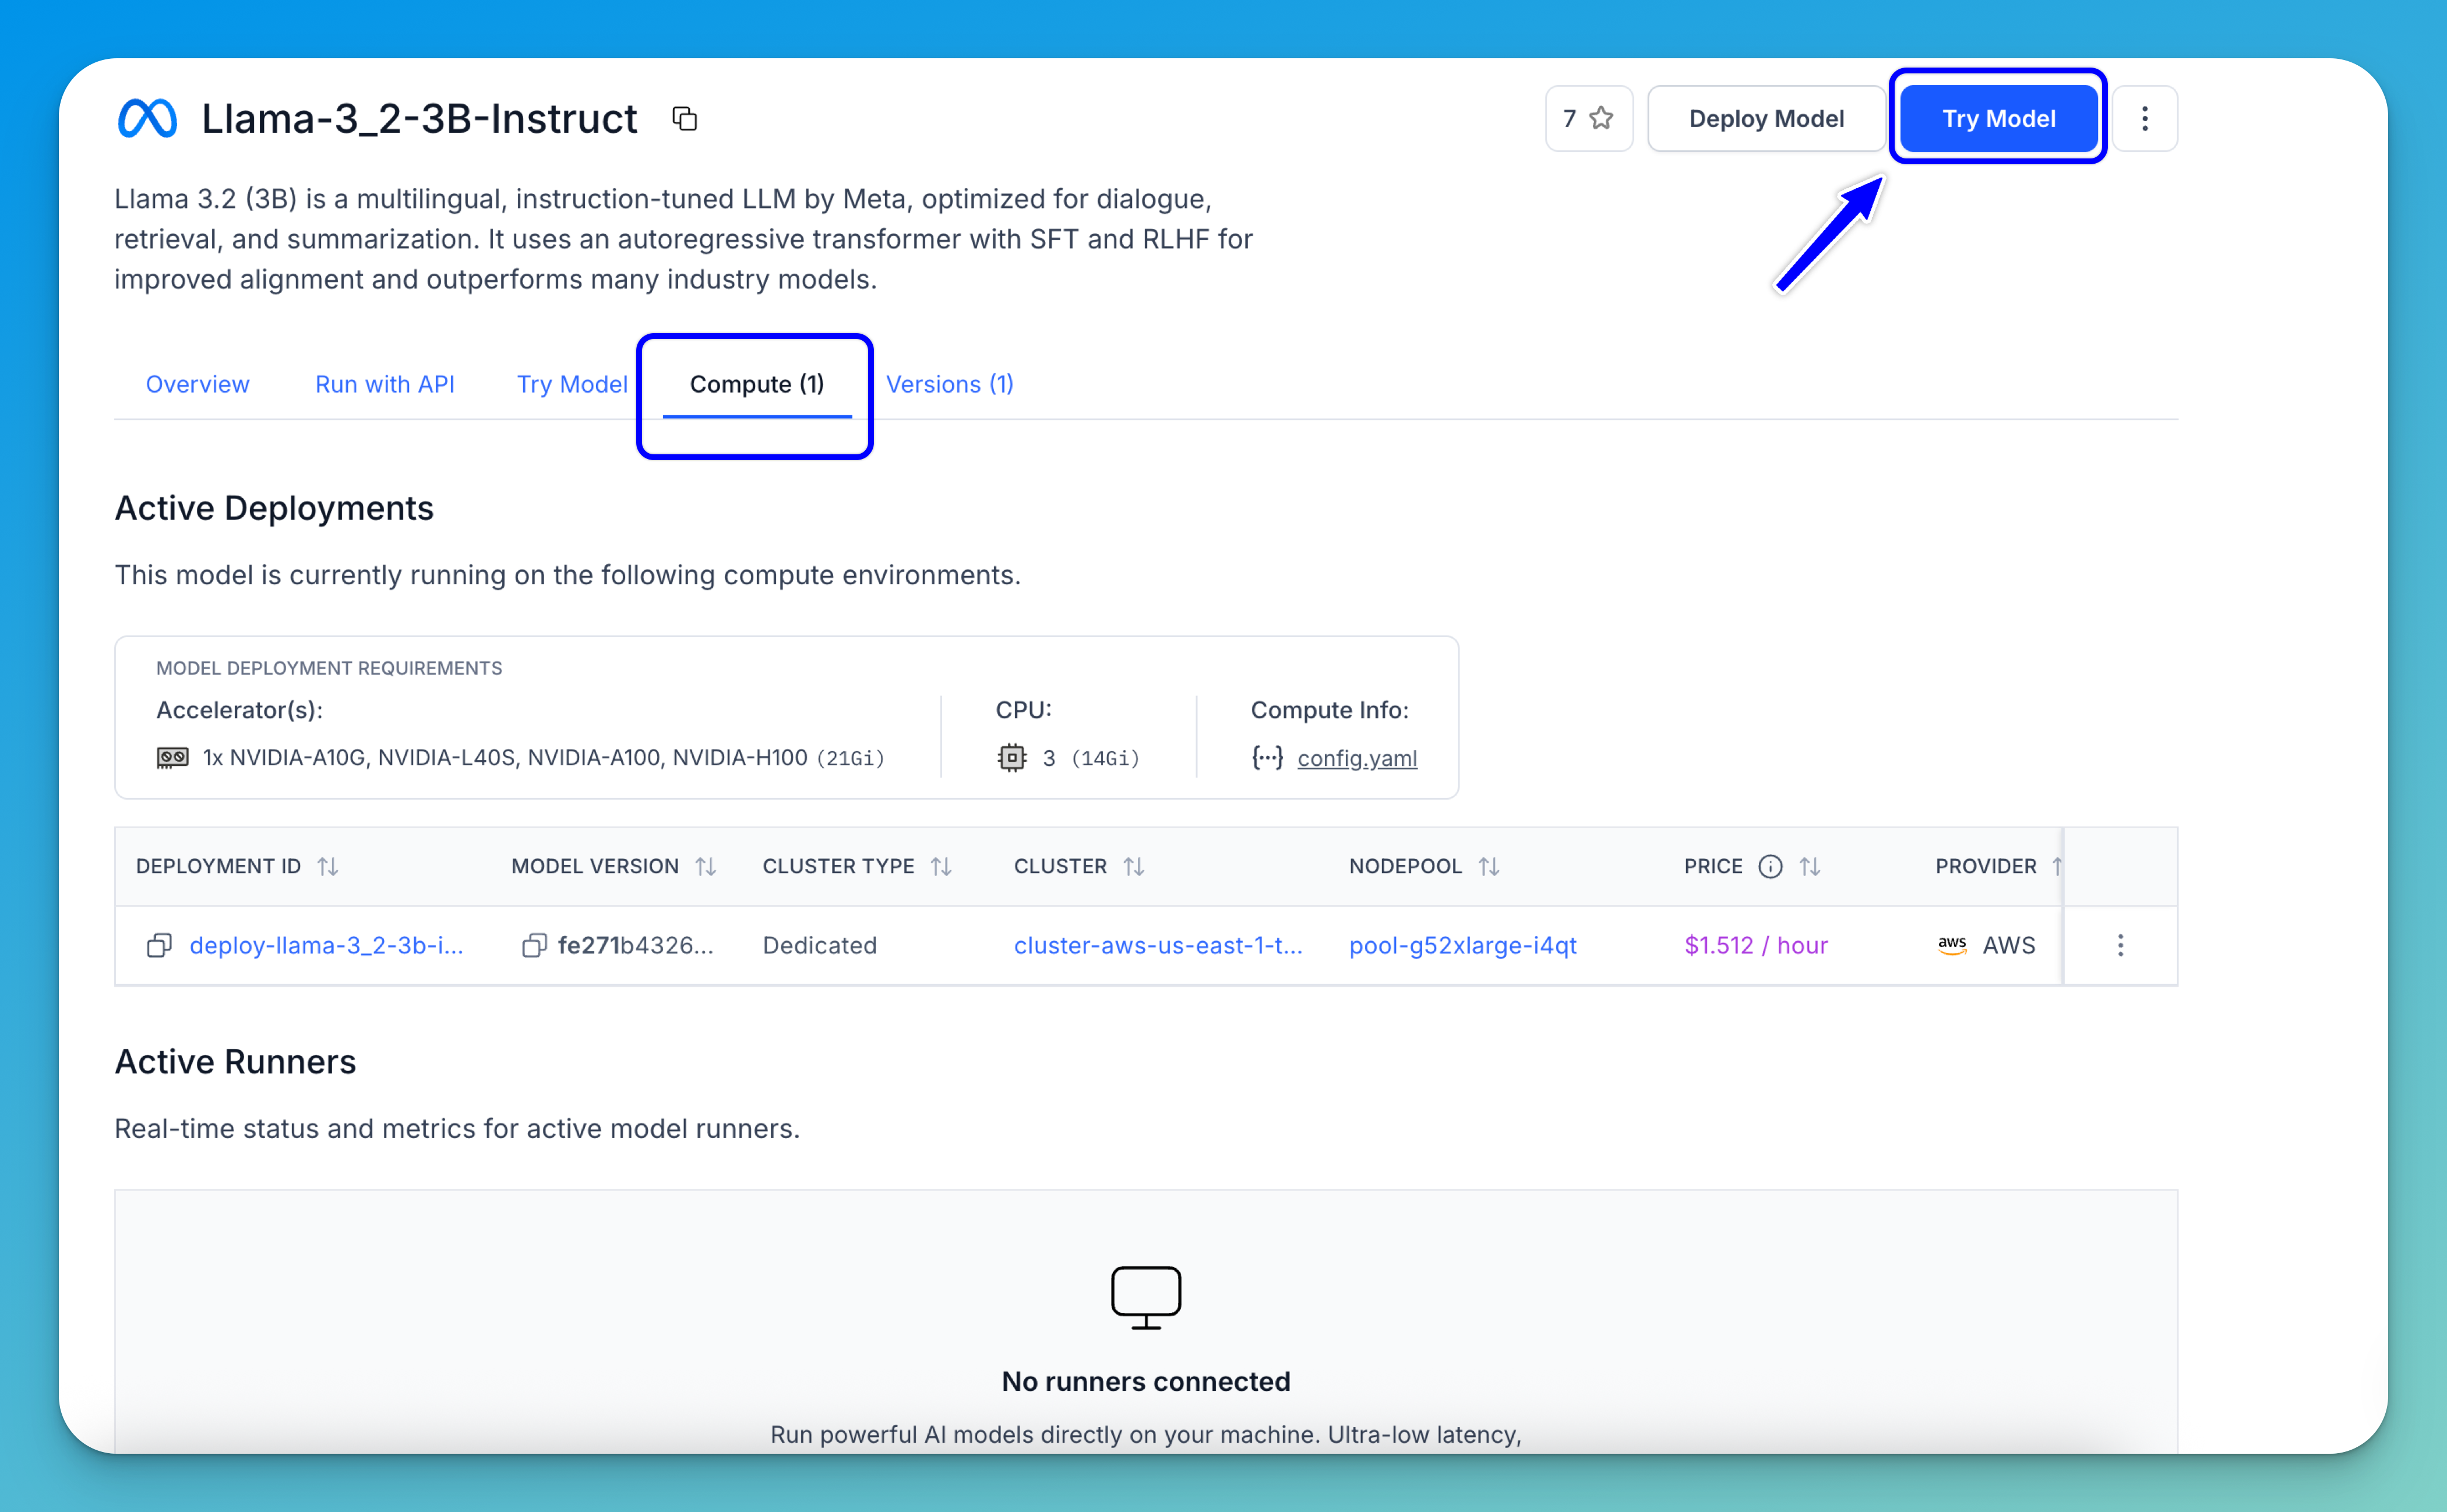Sort table by Cluster column

[x=1133, y=866]
